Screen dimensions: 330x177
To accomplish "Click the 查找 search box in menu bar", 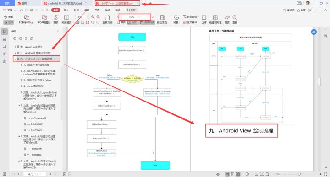I will click(x=132, y=10).
